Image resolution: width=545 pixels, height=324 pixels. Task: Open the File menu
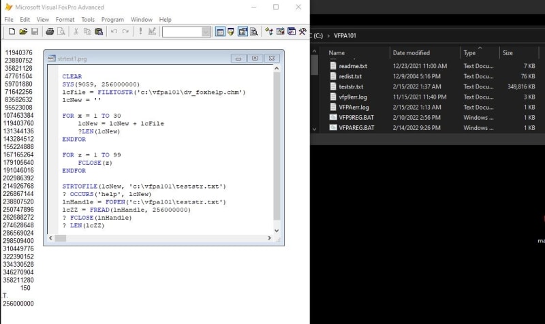pos(9,20)
